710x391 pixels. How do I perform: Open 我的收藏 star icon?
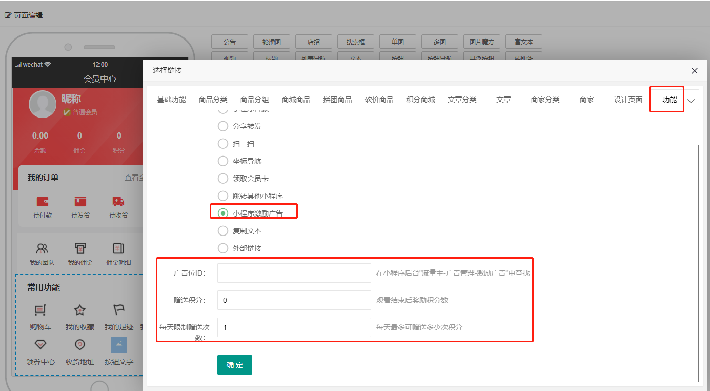point(80,310)
